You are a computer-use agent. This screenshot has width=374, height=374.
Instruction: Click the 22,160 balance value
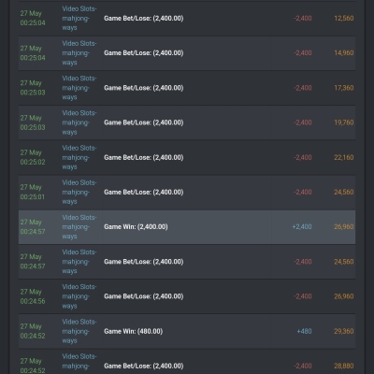(344, 157)
